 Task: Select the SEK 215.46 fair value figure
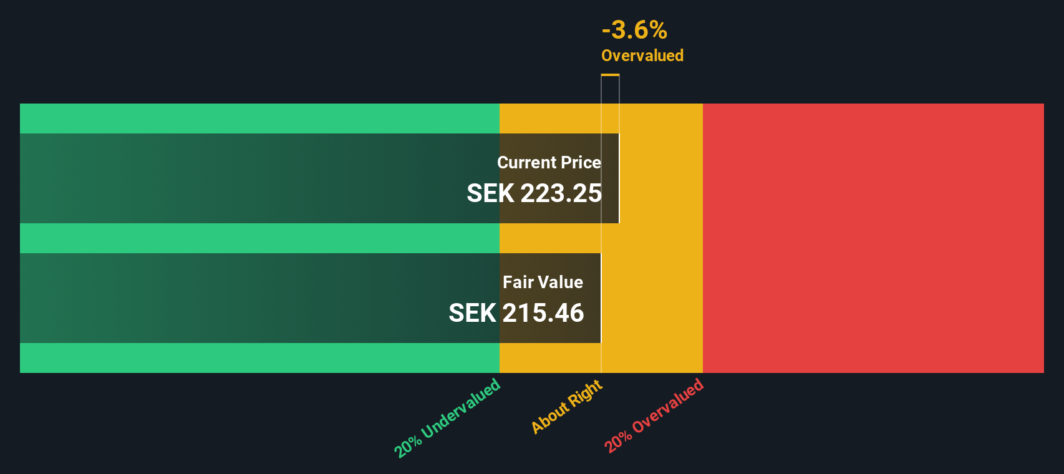[516, 313]
